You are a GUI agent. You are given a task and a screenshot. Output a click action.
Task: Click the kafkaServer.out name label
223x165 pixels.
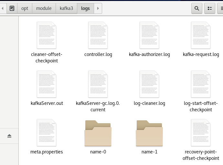click(47, 103)
